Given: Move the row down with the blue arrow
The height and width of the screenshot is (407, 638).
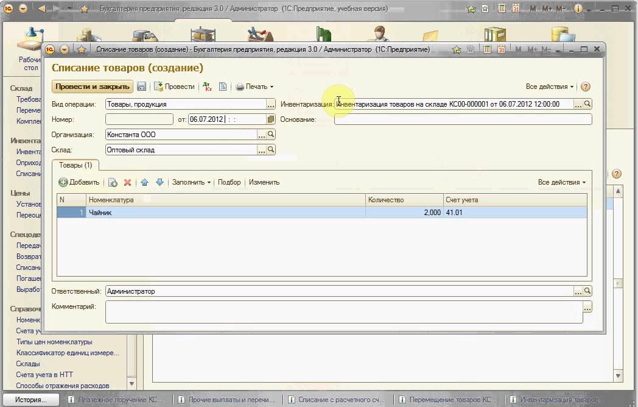Looking at the screenshot, I should 159,182.
